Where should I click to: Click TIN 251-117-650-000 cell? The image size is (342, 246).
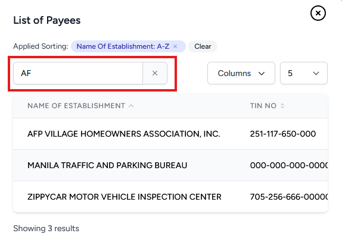[283, 134]
